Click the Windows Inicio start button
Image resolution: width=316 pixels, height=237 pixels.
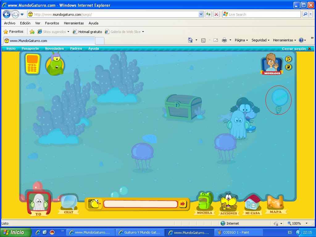point(15,232)
